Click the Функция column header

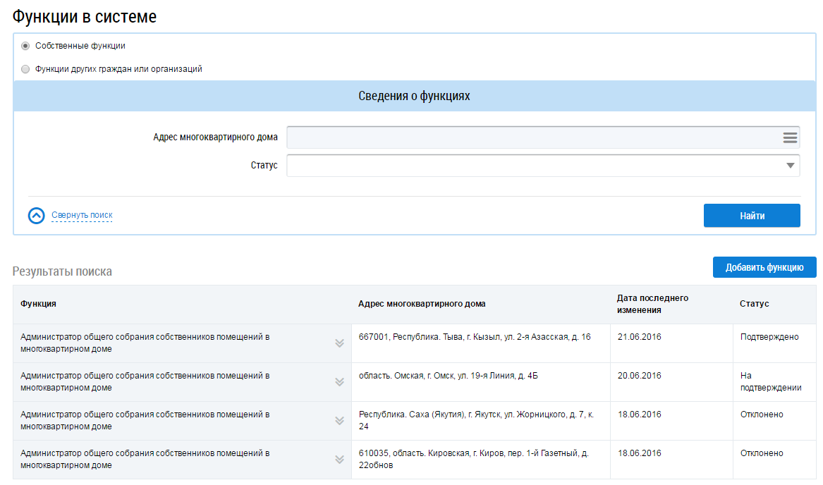point(39,304)
